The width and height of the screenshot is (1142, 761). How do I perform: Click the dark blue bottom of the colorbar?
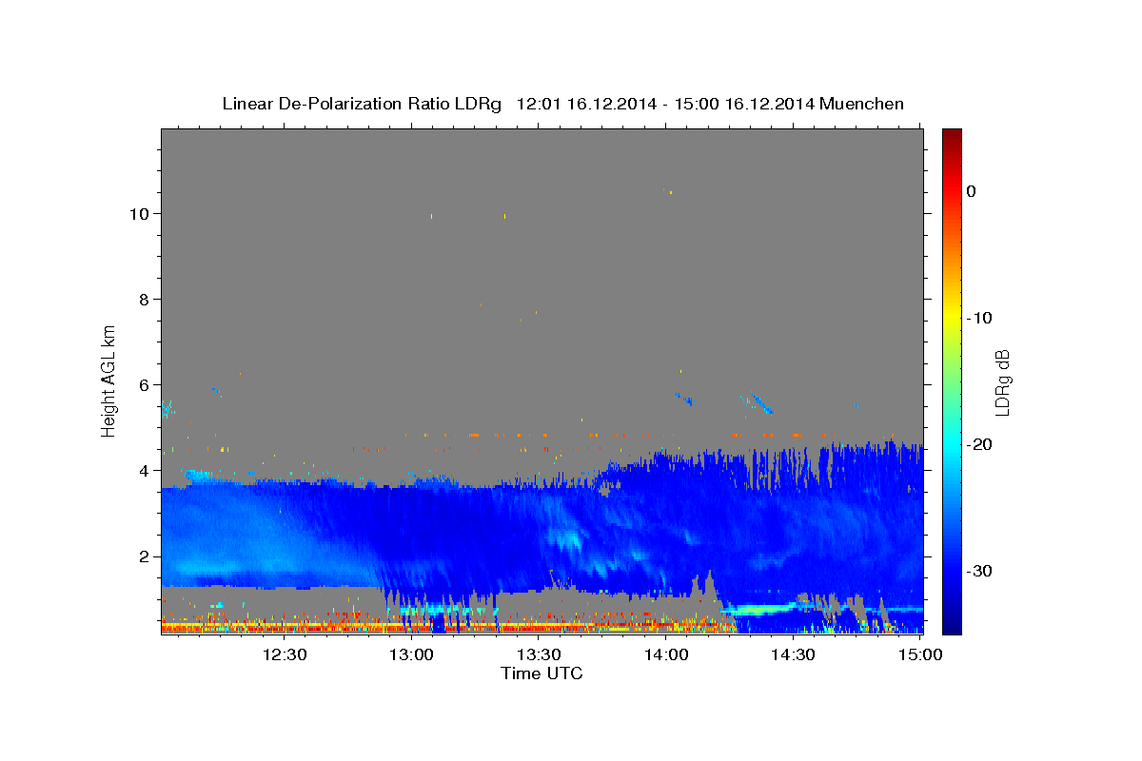click(952, 626)
